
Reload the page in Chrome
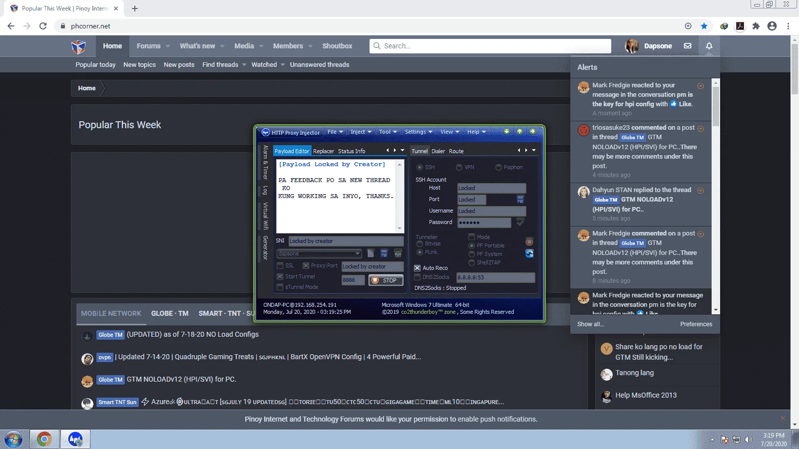click(43, 26)
